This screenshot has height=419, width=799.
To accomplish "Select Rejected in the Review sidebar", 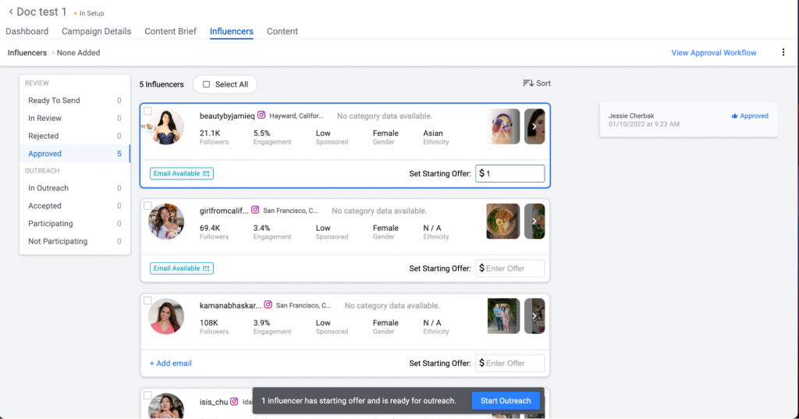I will (44, 136).
